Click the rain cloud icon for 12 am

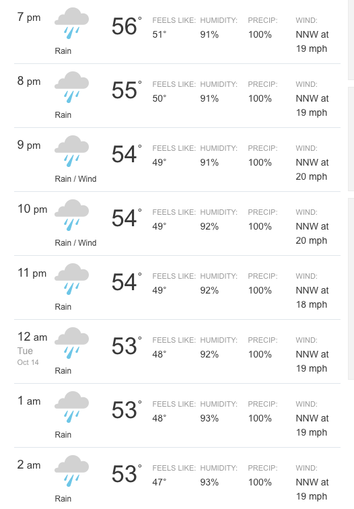[x=71, y=343]
